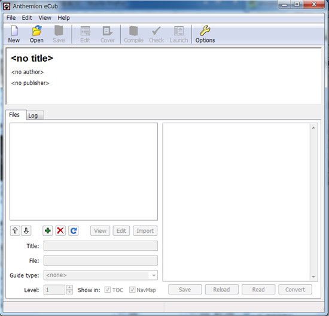Move file up with arrow icon

[15, 231]
